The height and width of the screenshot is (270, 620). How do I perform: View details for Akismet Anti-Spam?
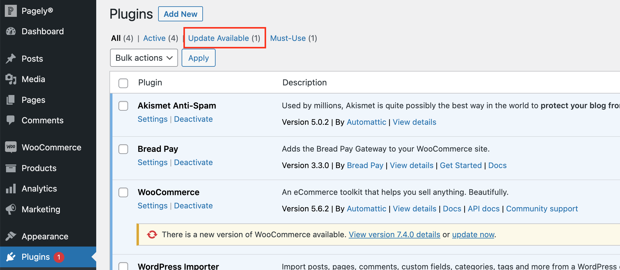(x=414, y=122)
